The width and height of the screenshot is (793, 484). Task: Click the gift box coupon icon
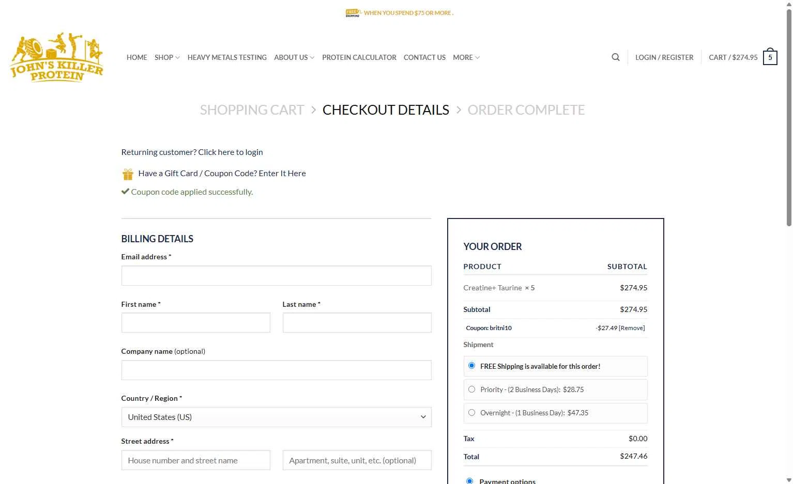[x=128, y=174]
